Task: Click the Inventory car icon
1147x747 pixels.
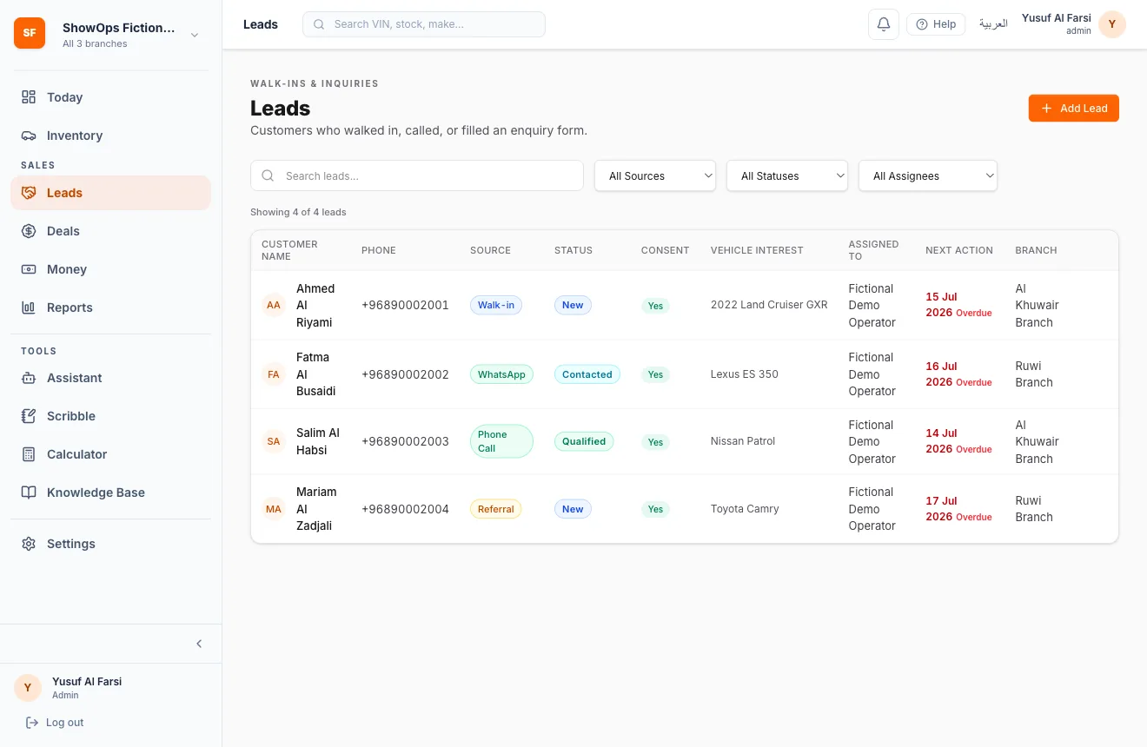Action: click(x=29, y=136)
